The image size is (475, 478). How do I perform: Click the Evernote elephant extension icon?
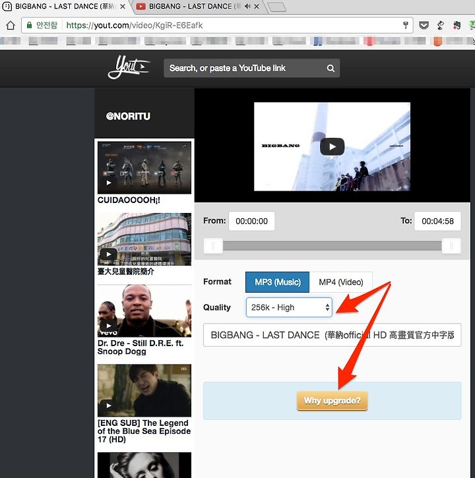pyautogui.click(x=457, y=25)
